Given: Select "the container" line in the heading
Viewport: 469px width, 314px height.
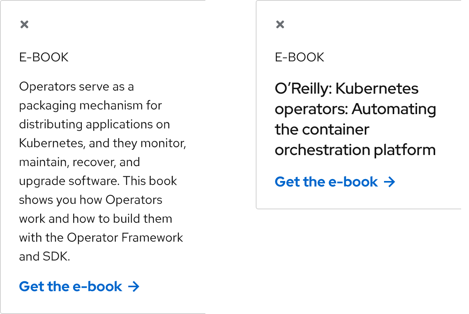Looking at the screenshot, I should click(x=322, y=129).
